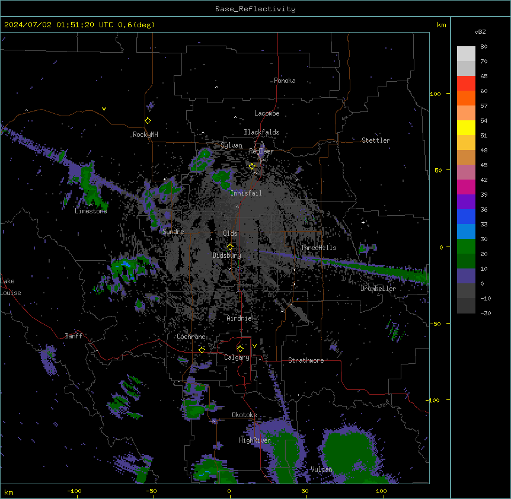Viewport: 511px width, 499px height.
Task: Click the yellow diamond marker above Calgary label
Action: pos(240,349)
